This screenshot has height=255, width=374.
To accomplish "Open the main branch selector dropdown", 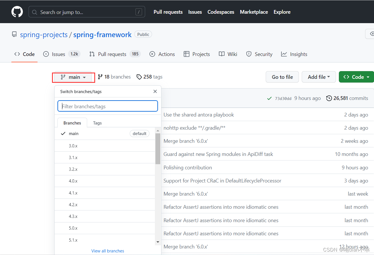I will (73, 77).
